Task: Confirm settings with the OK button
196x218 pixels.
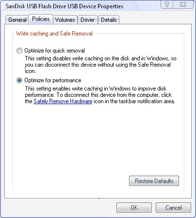Action: 134,207
